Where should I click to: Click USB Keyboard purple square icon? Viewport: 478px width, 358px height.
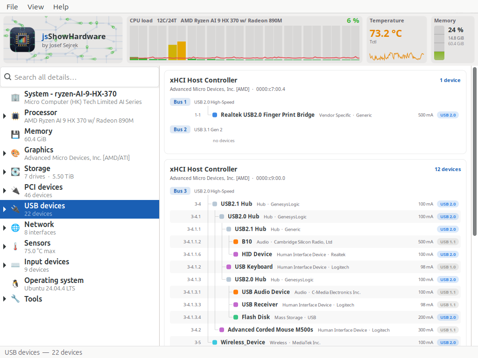(x=229, y=267)
